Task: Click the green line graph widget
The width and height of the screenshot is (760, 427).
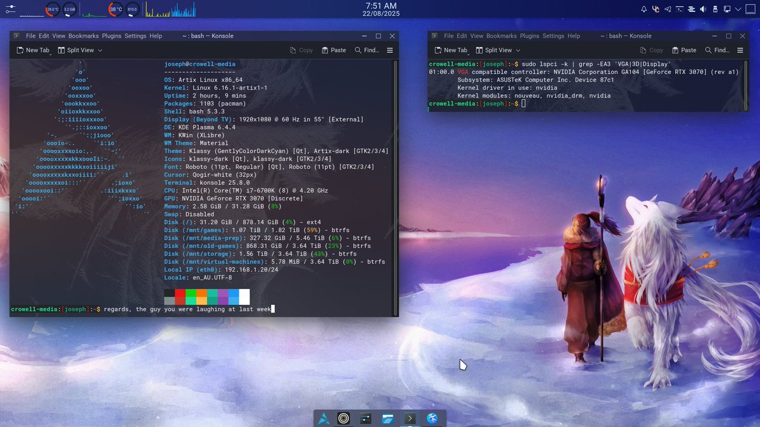Action: pyautogui.click(x=94, y=9)
